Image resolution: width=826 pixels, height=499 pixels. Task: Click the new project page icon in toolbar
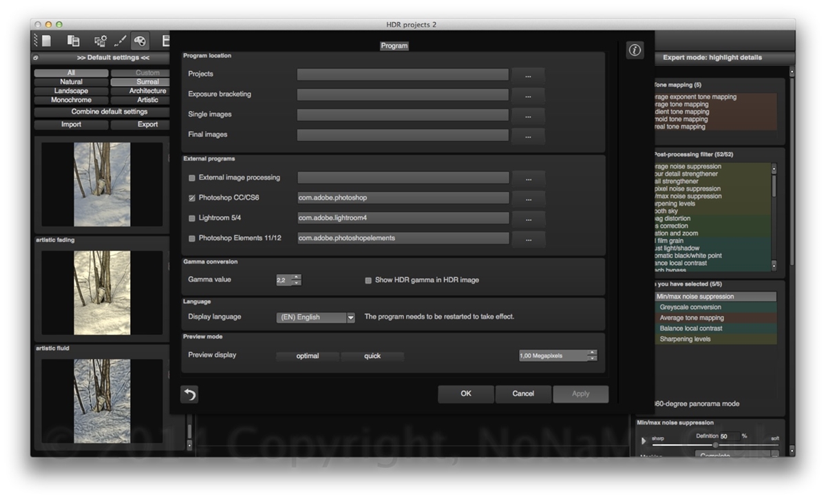[47, 41]
